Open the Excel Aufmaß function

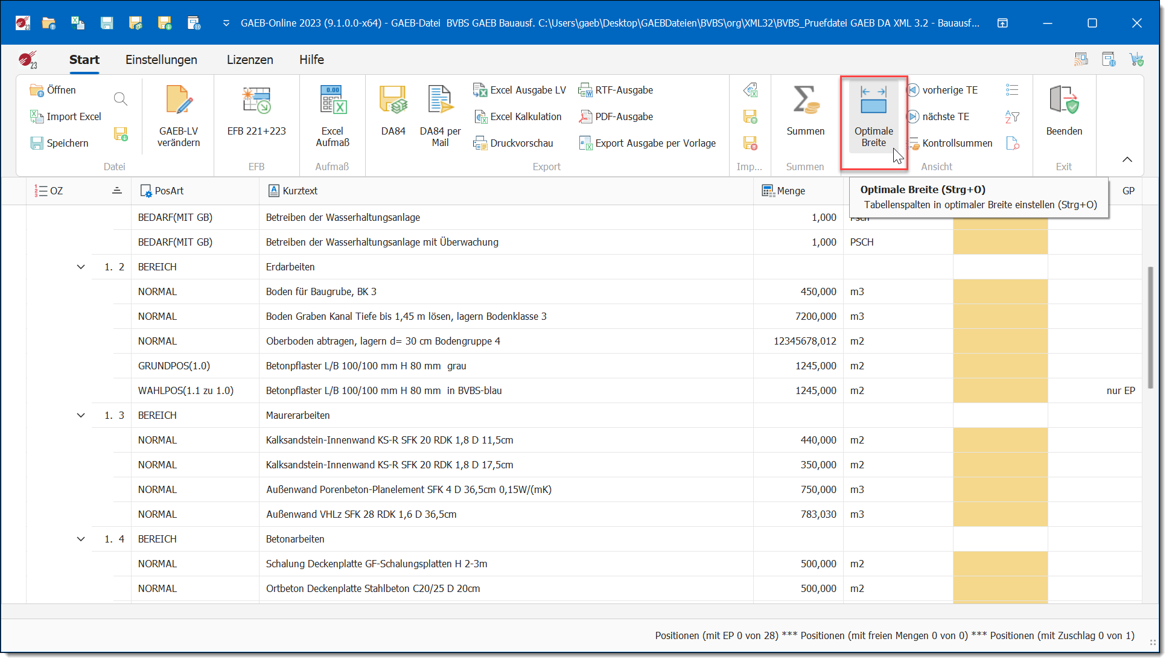tap(333, 115)
